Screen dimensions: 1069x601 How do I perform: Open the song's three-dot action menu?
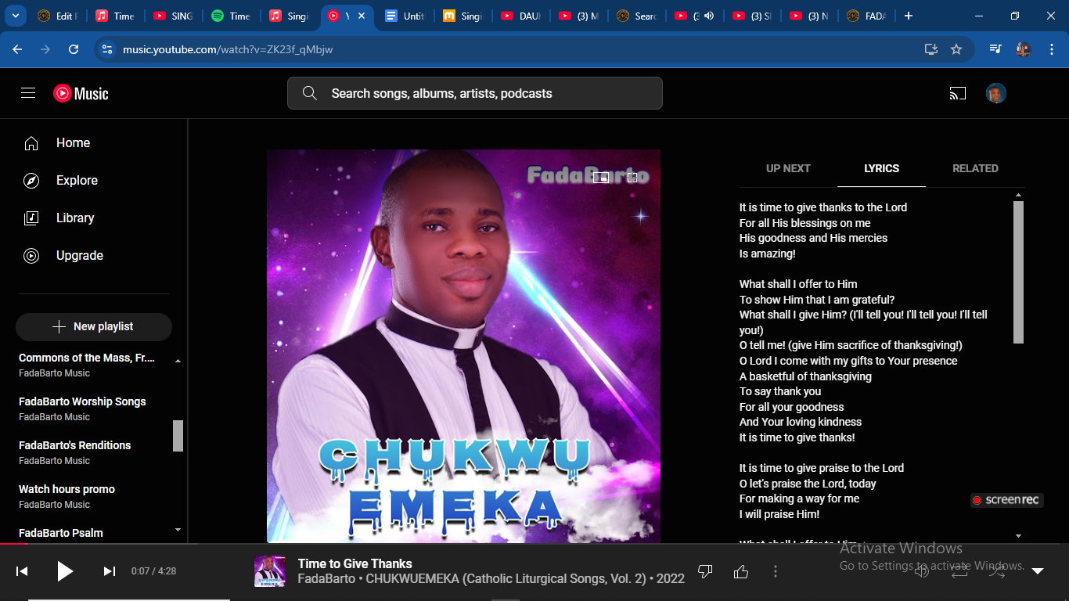point(776,572)
